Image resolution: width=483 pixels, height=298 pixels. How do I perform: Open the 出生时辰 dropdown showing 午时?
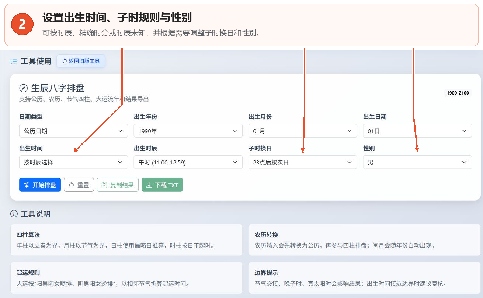coord(188,162)
